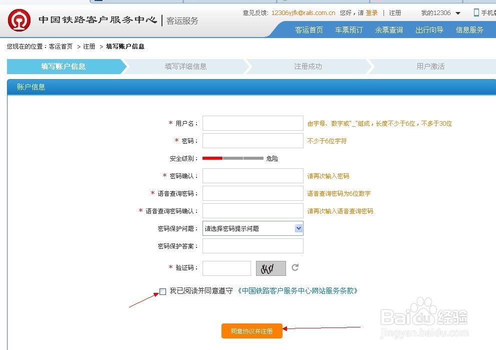Click the captcha verification image
This screenshot has height=350, width=496.
pyautogui.click(x=271, y=268)
